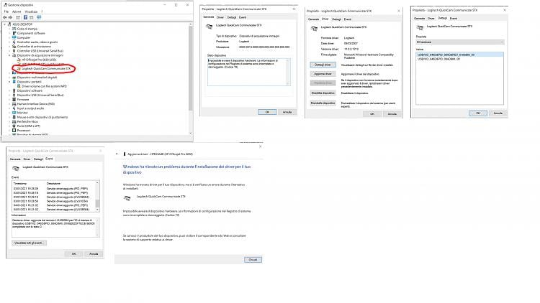Open Dettagli tab in the Fornitore driver window
The width and height of the screenshot is (540, 303).
336,19
